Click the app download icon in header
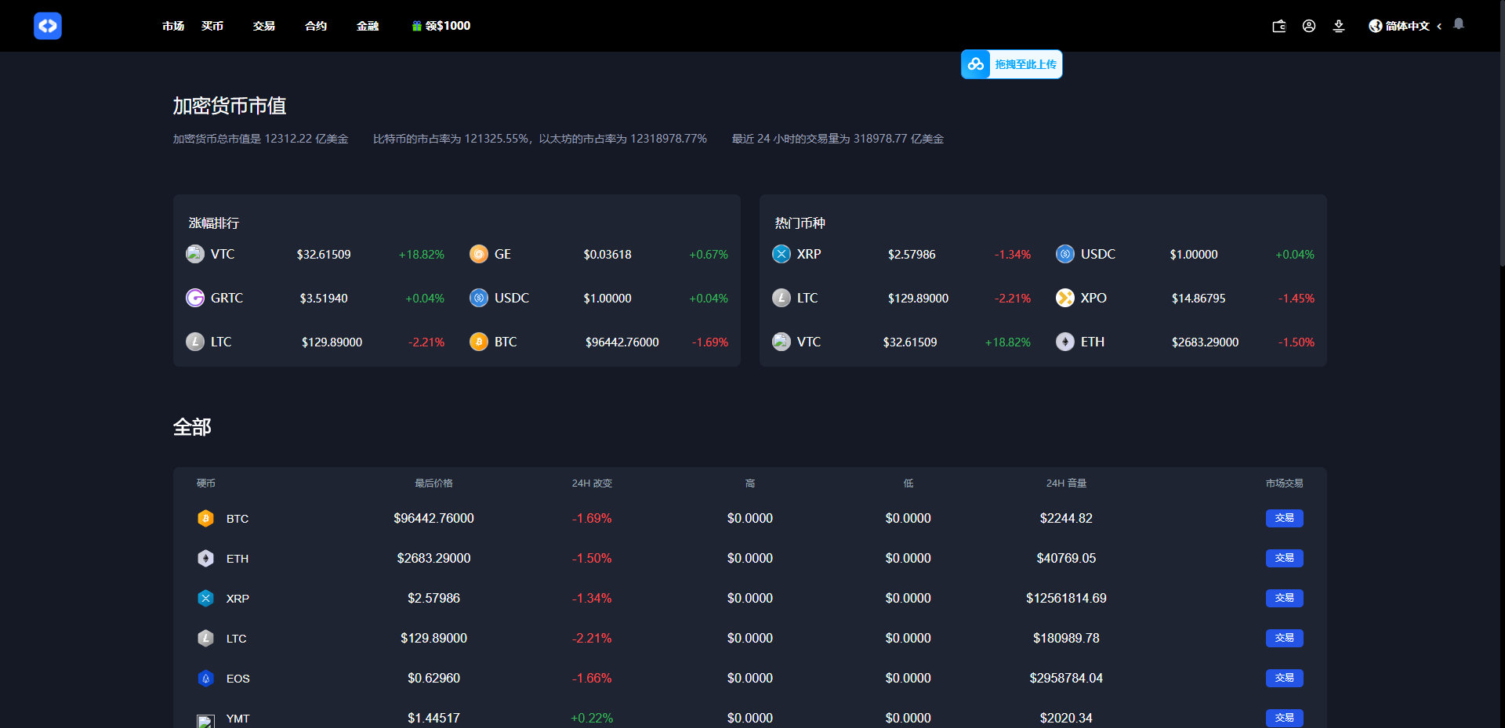Screen dimensions: 1505x728 (1339, 26)
